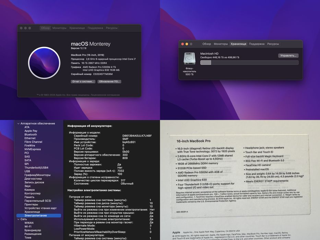Select SATA in the sidebar
The width and height of the screenshot is (320, 240).
28,160
